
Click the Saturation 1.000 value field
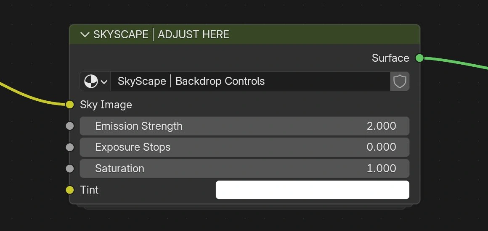(244, 168)
